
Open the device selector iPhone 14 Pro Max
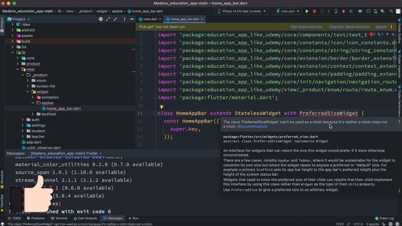pos(241,11)
